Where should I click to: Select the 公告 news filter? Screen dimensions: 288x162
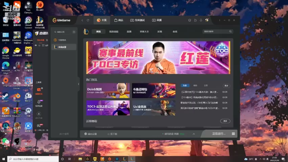pyautogui.click(x=206, y=85)
